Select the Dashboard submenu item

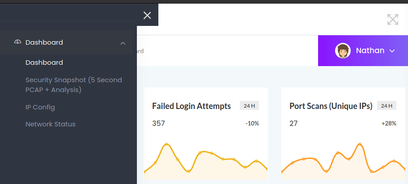coord(44,63)
